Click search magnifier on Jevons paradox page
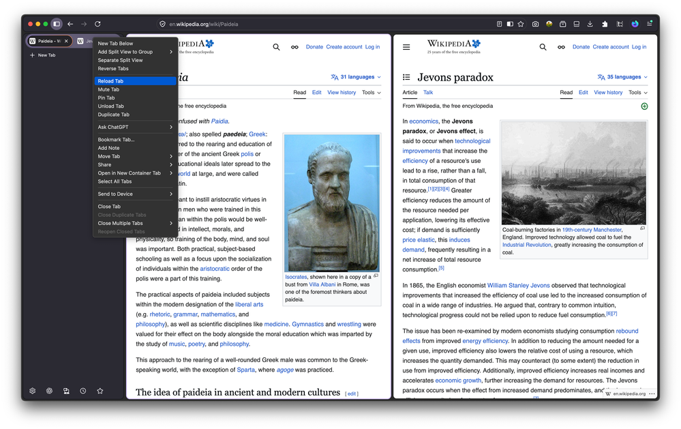This screenshot has width=681, height=429. click(x=543, y=47)
